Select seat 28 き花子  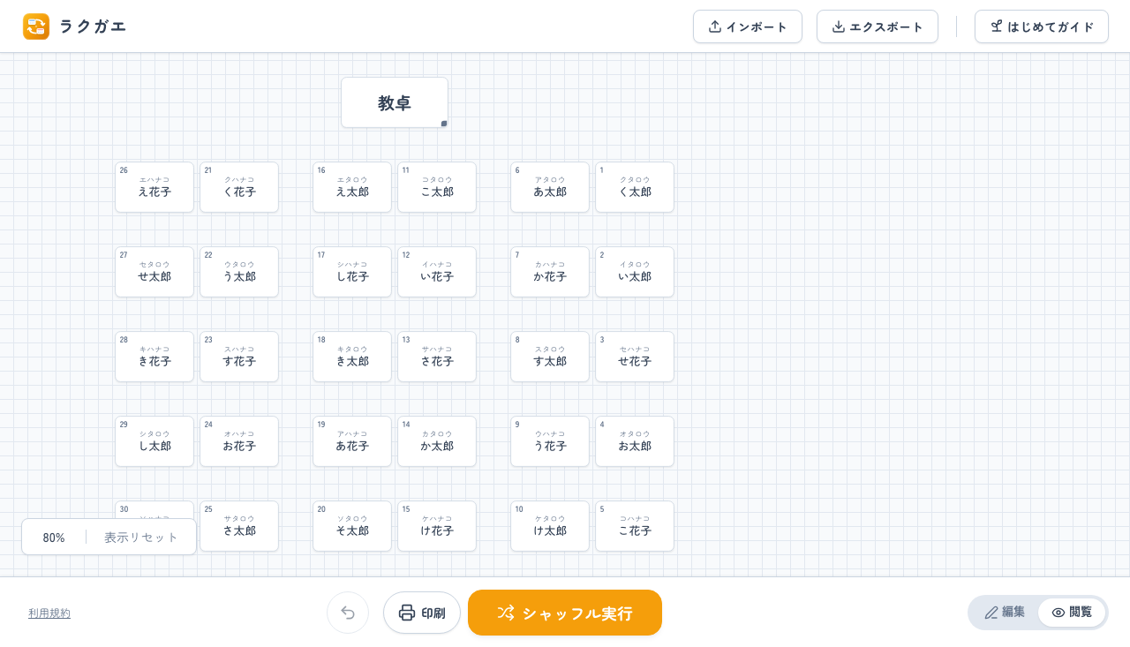coord(154,357)
